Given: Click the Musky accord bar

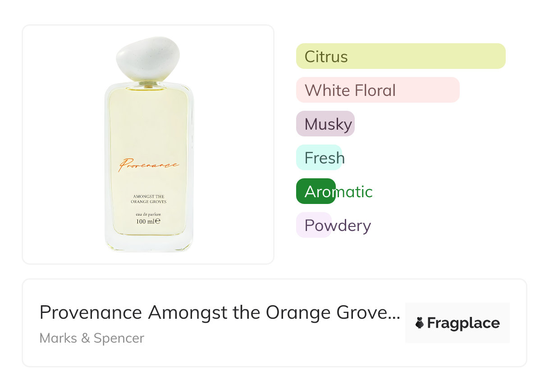Looking at the screenshot, I should tap(325, 124).
